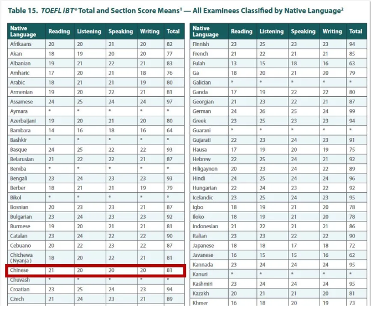Select the Iloko language cell
Screen dimensions: 371x309
click(209, 217)
